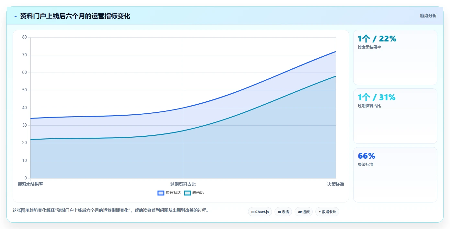Open the 66% stat card value
Screen dimensions: 450x229
[366, 156]
